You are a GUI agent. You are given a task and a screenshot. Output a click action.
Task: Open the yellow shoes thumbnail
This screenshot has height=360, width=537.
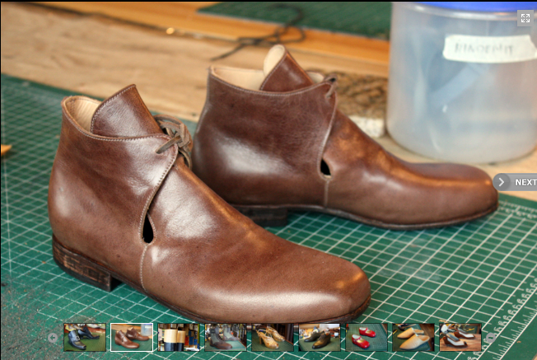click(x=413, y=337)
